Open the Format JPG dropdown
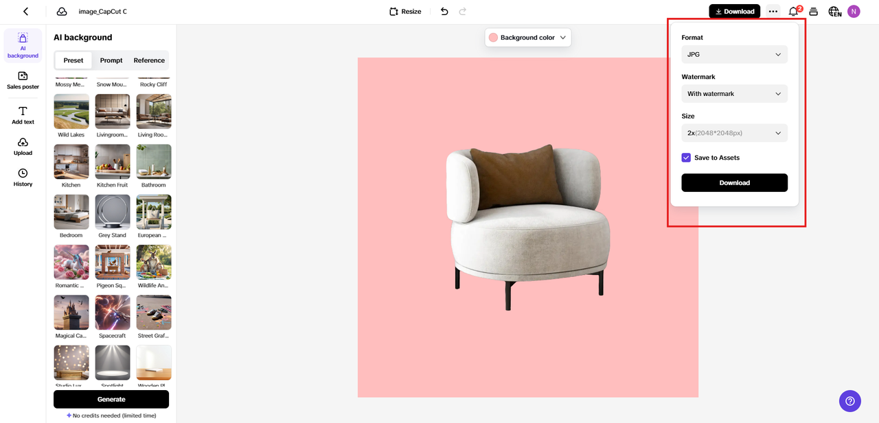 pyautogui.click(x=734, y=54)
